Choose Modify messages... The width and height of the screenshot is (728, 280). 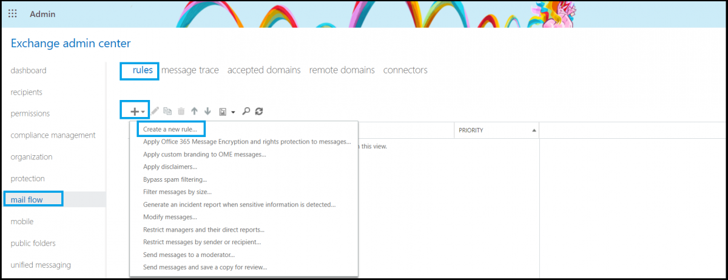pos(170,217)
